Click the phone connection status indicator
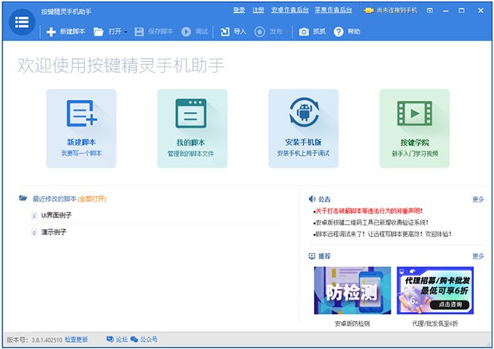Viewport: 494px width, 349px height. pos(391,10)
